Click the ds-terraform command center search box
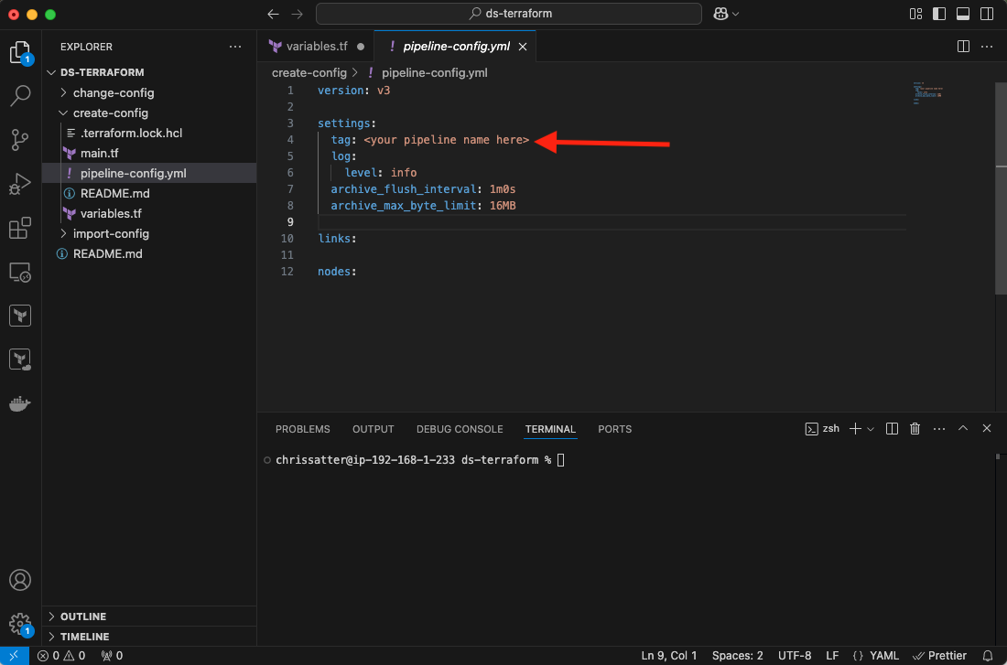The width and height of the screenshot is (1007, 665). pyautogui.click(x=509, y=14)
